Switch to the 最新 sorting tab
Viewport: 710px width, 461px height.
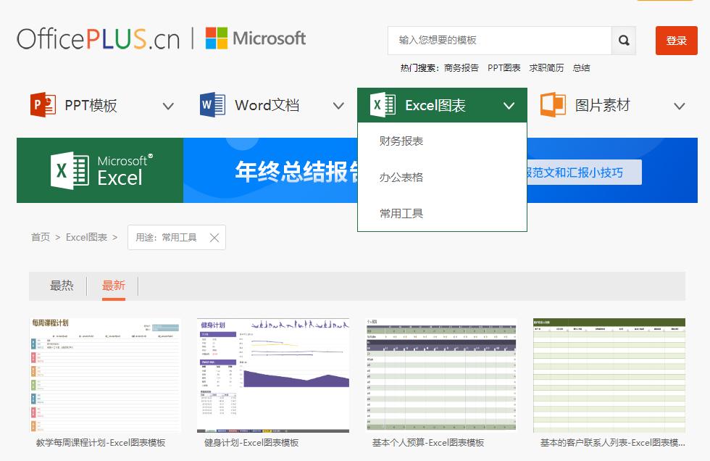[x=113, y=286]
